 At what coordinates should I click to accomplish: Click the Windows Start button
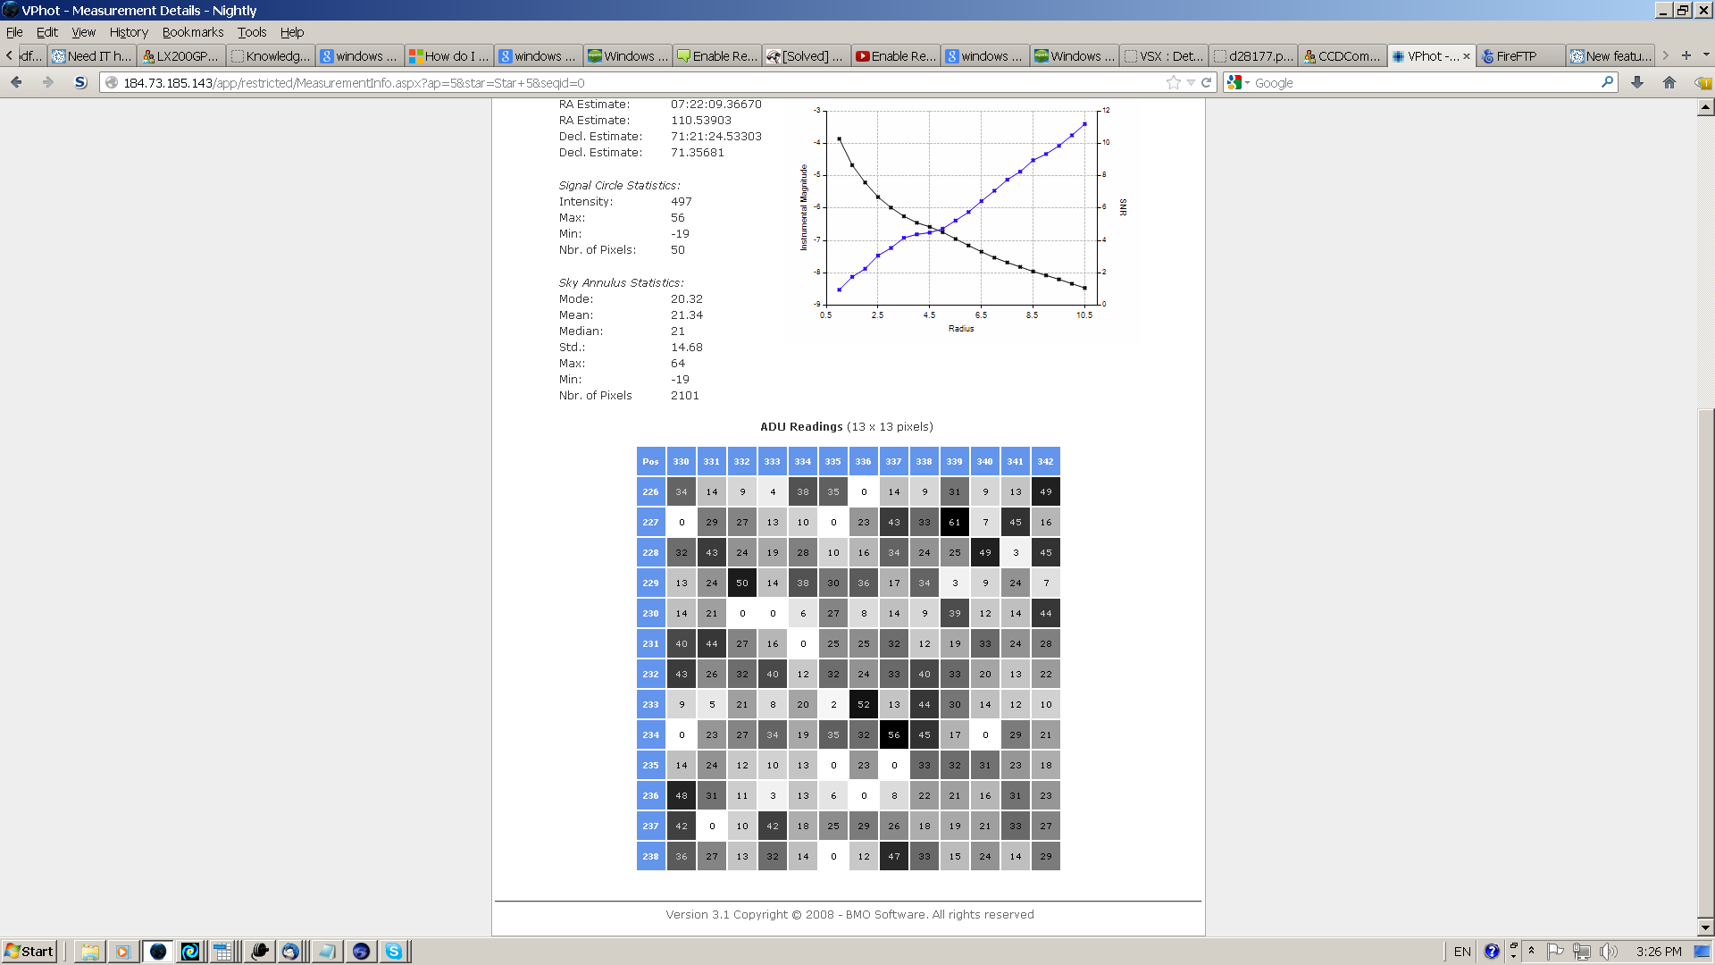pos(29,952)
